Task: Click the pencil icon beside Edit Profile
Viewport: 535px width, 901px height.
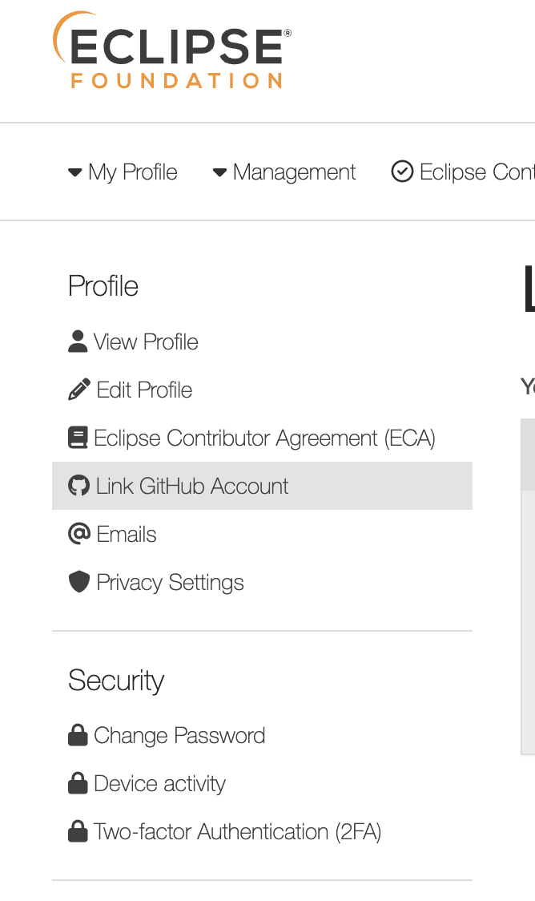Action: [78, 390]
